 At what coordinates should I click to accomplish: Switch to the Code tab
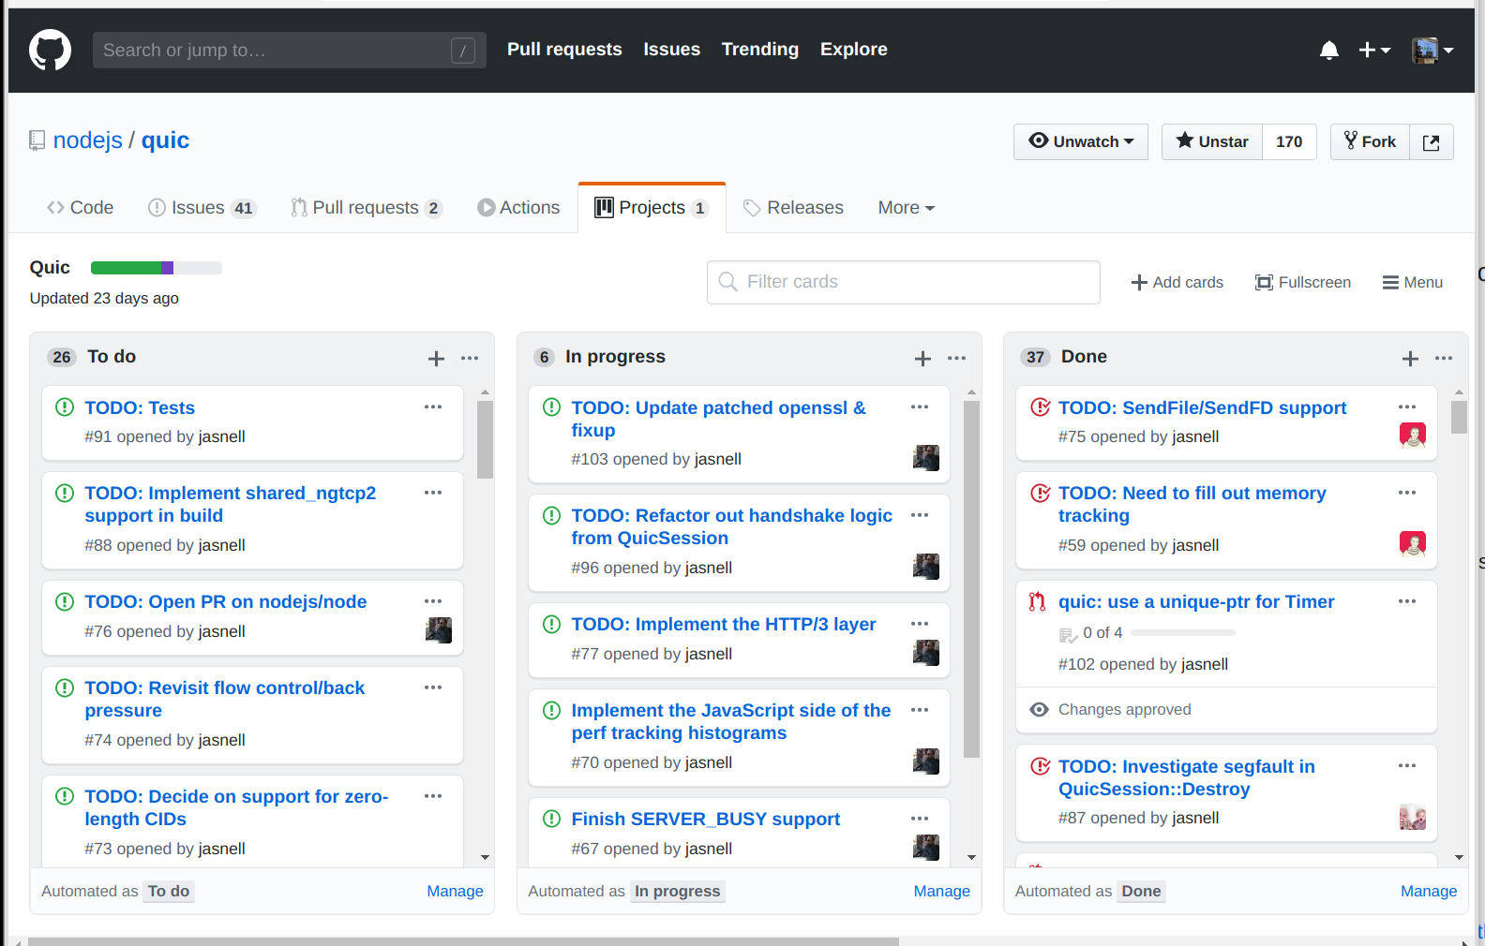(x=80, y=208)
